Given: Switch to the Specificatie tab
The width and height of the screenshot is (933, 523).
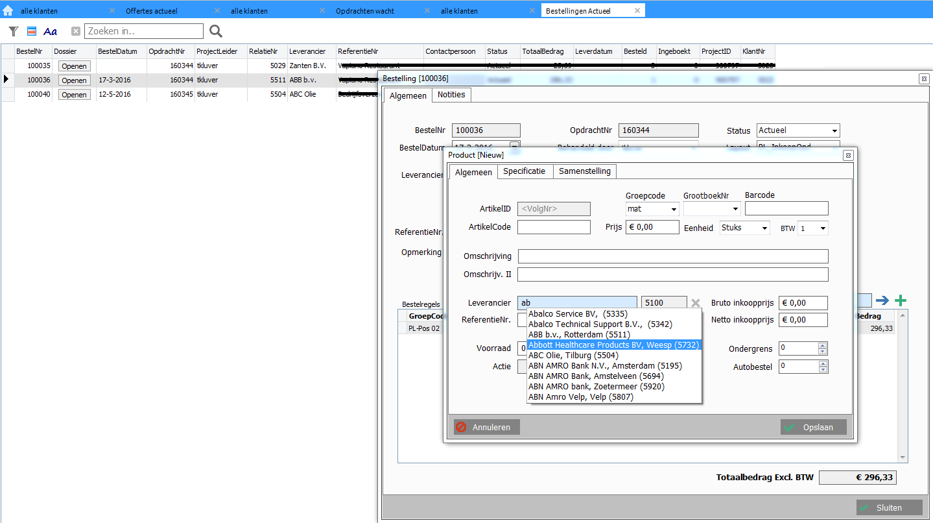Looking at the screenshot, I should pyautogui.click(x=524, y=171).
